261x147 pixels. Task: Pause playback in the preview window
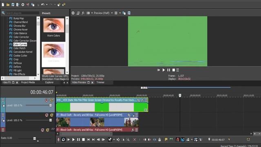click(x=168, y=70)
